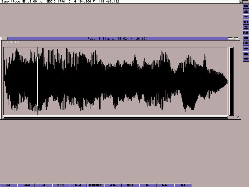Click the single left-arrow scroll button
This screenshot has width=249, height=187.
tap(43, 185)
